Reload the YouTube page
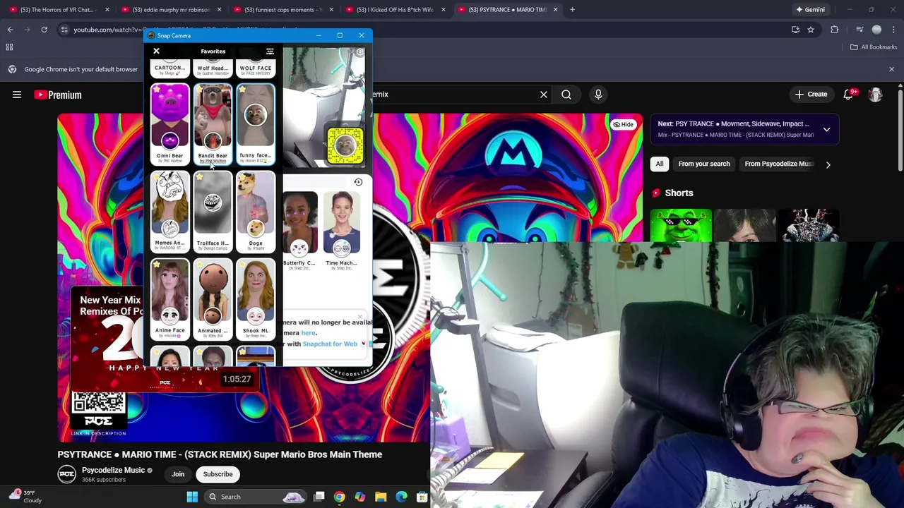The width and height of the screenshot is (904, 508). point(44,30)
